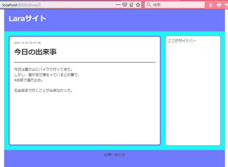
Task: Click the line starting with しかし、雪がまだ
Action: 47,75
